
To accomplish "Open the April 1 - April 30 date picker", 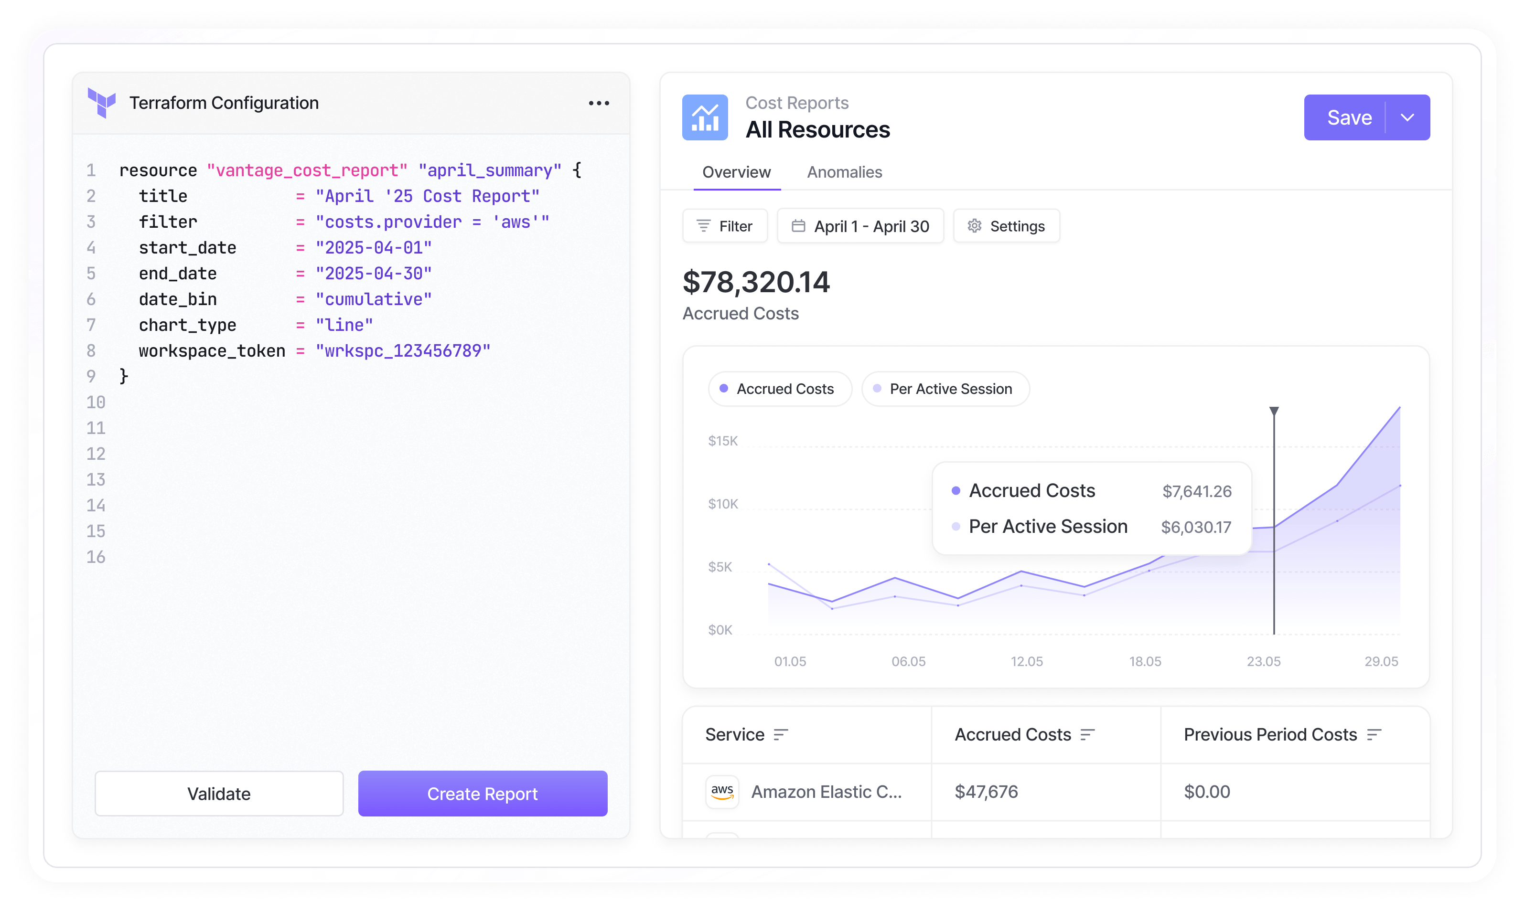I will (860, 226).
